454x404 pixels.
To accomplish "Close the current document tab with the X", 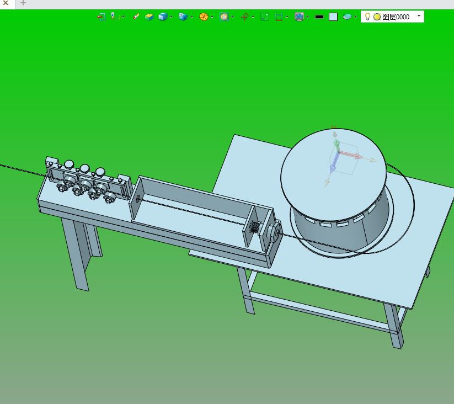I will (6, 3).
